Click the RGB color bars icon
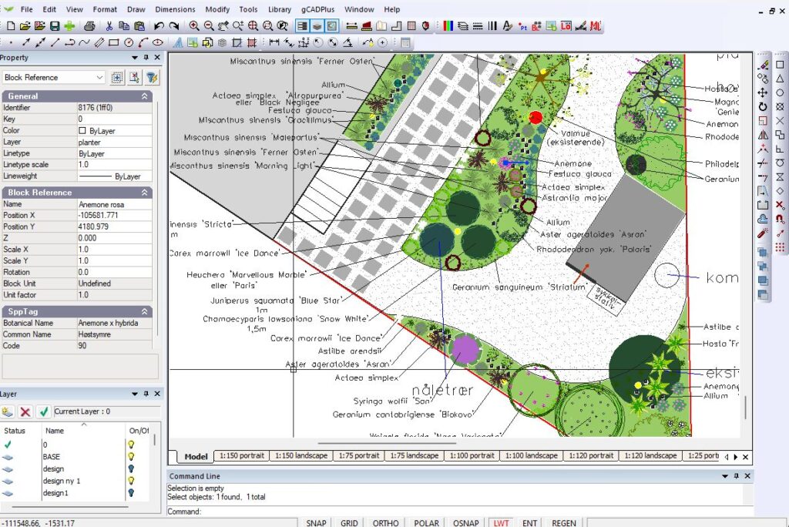Screen dimensions: 789x527 tap(448, 25)
